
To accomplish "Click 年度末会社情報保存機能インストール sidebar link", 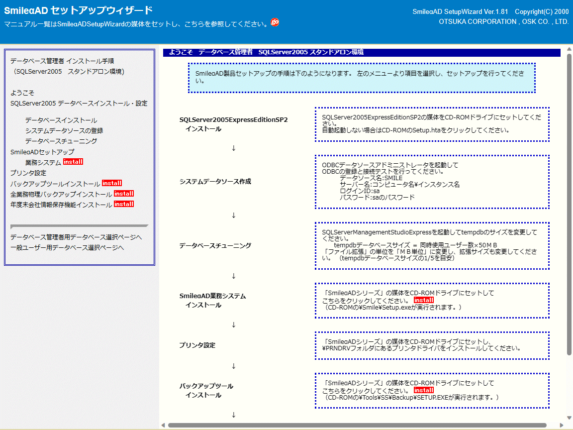I will [61, 205].
